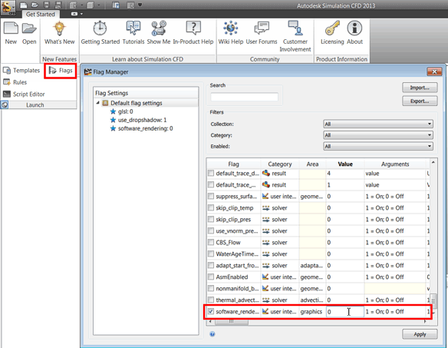
Task: Enable the CBS_Flow flag checkbox
Action: (x=211, y=242)
